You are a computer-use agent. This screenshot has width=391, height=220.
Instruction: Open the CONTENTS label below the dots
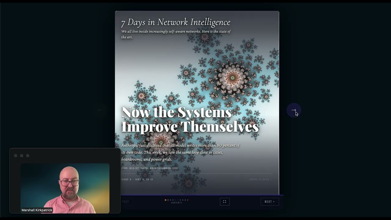(x=177, y=203)
